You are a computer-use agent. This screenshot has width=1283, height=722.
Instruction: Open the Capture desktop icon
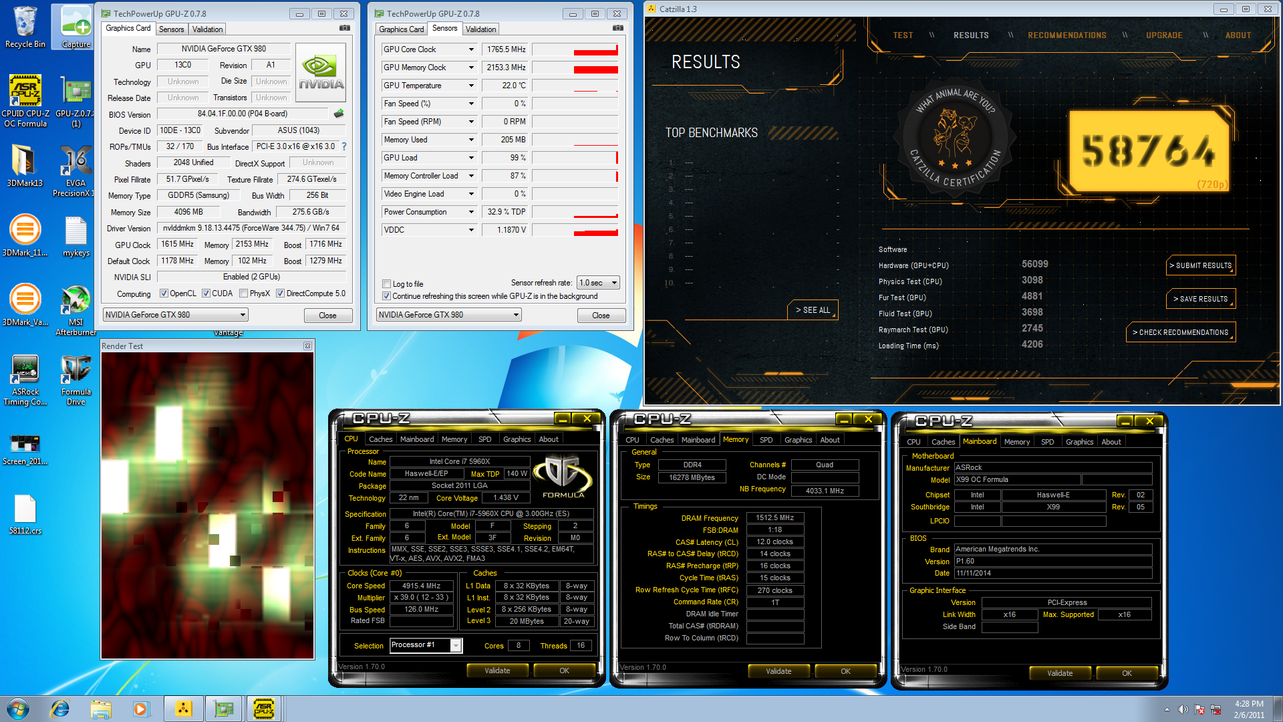76,27
